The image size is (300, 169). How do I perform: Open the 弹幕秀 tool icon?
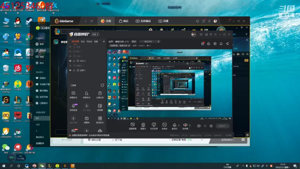[x=87, y=120]
